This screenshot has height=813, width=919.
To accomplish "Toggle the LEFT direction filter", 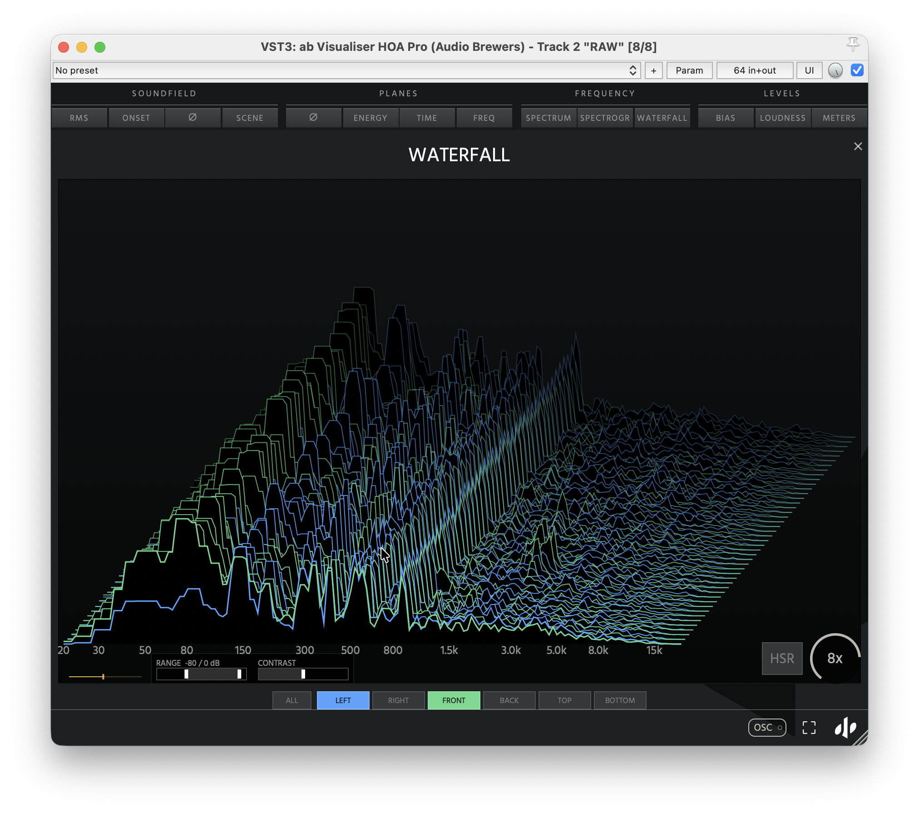I will (343, 700).
